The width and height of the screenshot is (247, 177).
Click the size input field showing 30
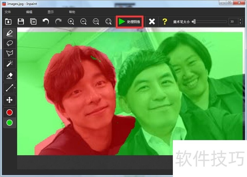tap(233, 21)
